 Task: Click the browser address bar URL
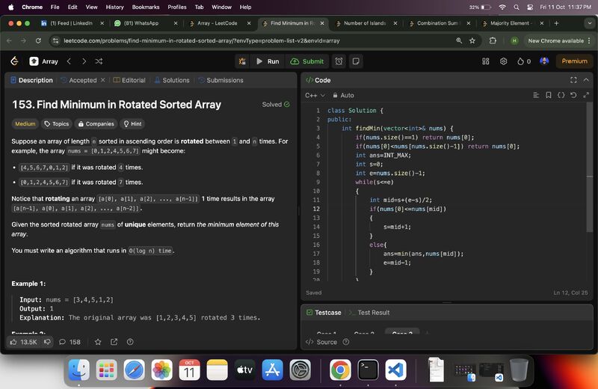click(x=201, y=41)
